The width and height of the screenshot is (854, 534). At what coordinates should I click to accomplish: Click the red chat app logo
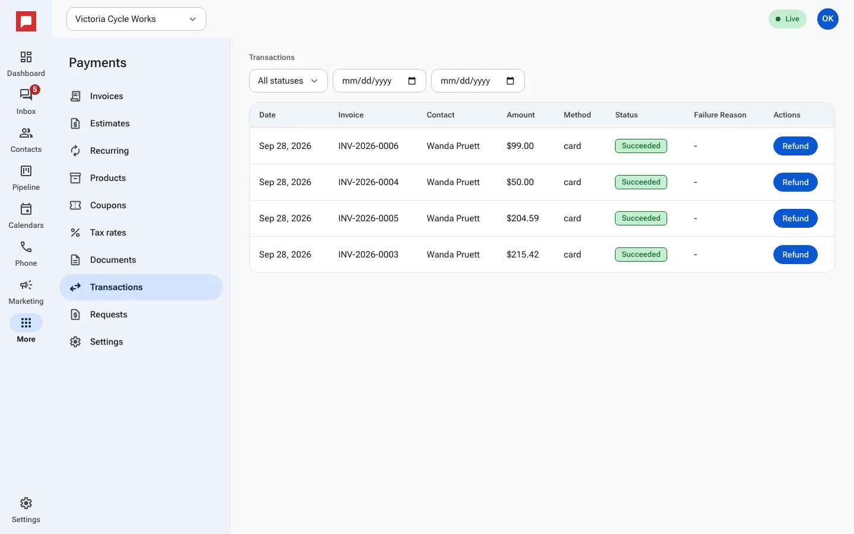click(x=26, y=22)
